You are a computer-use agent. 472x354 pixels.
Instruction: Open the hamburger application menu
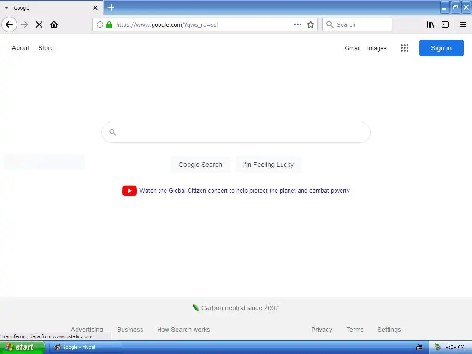point(463,24)
